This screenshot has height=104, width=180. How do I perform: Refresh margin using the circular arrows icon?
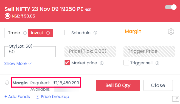(x=7, y=83)
